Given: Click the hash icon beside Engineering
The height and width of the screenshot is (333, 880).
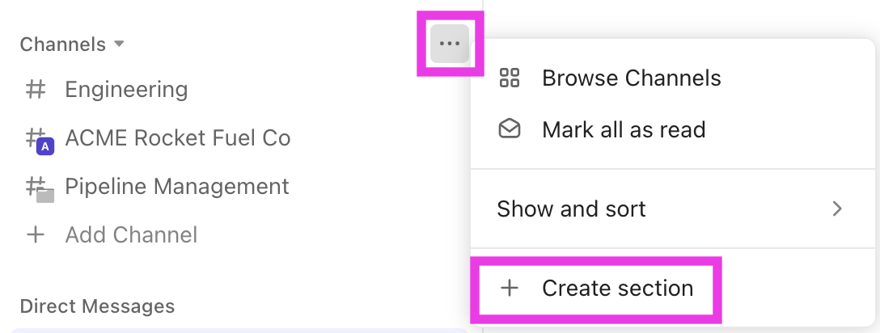Looking at the screenshot, I should point(36,89).
